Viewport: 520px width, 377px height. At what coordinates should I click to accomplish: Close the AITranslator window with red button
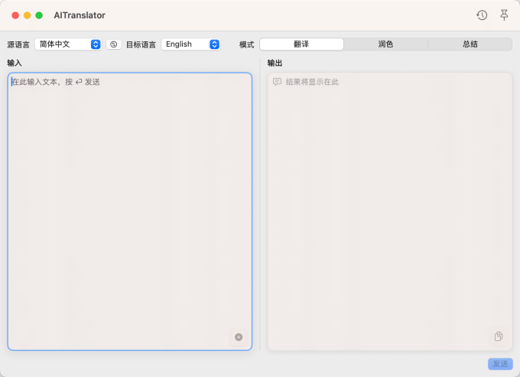(x=15, y=15)
